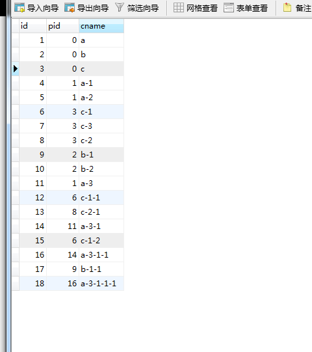Open the Memo (备注) note icon
312x352 pixels.
pyautogui.click(x=287, y=8)
